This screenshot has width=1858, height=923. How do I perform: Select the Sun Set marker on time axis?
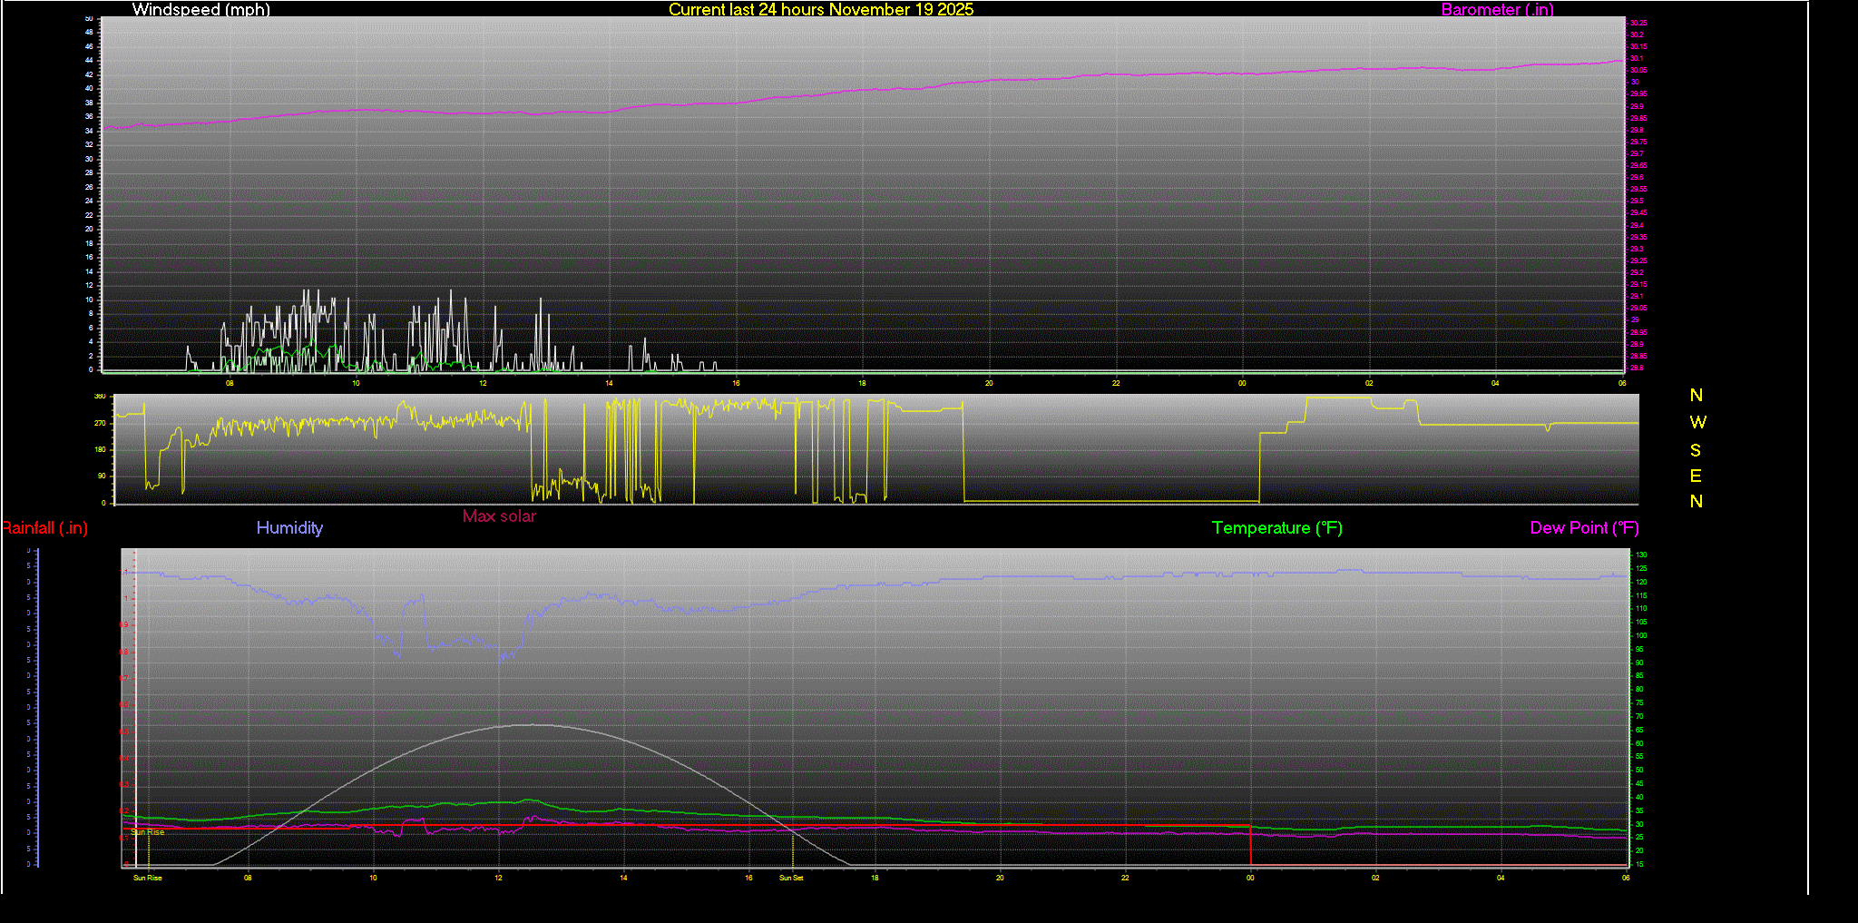tap(791, 878)
